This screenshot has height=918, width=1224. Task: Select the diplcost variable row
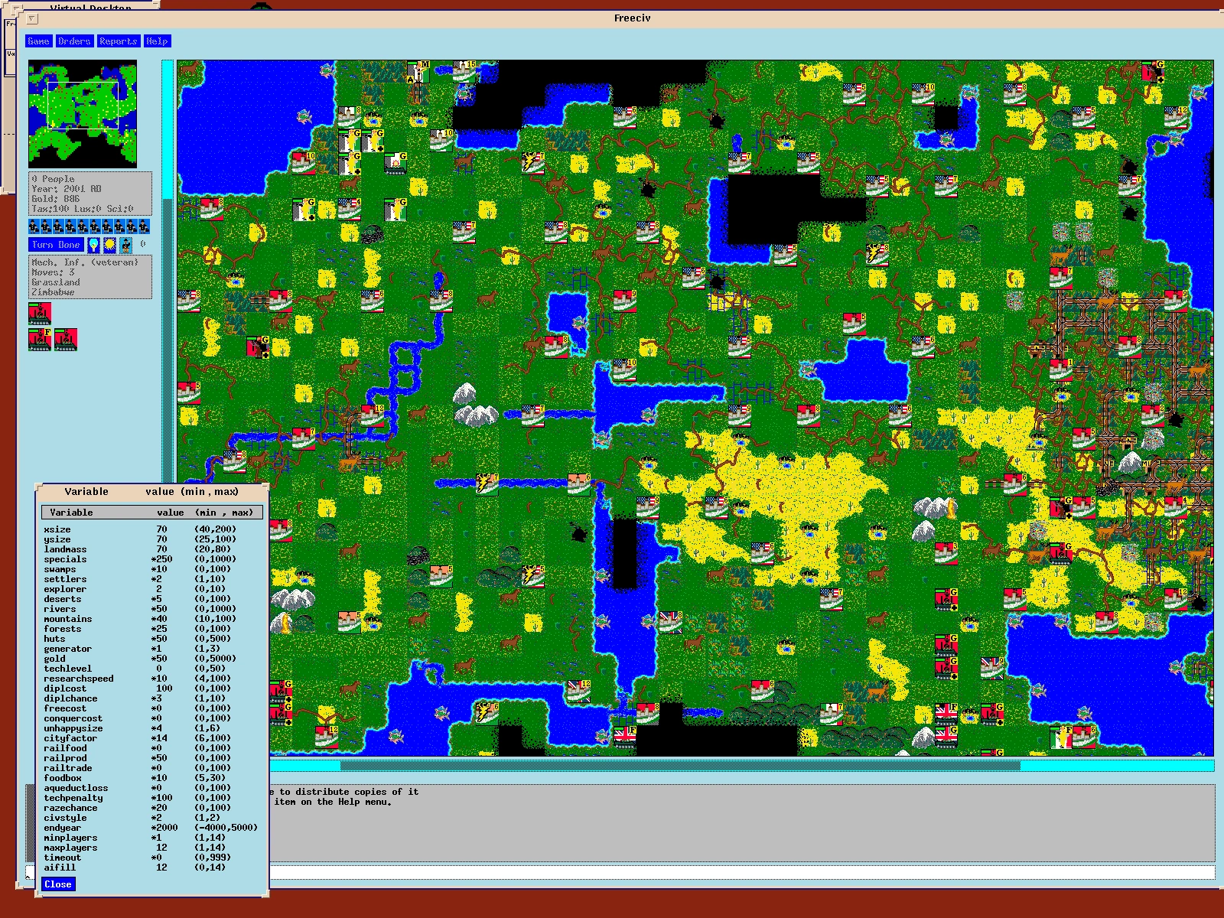point(151,688)
